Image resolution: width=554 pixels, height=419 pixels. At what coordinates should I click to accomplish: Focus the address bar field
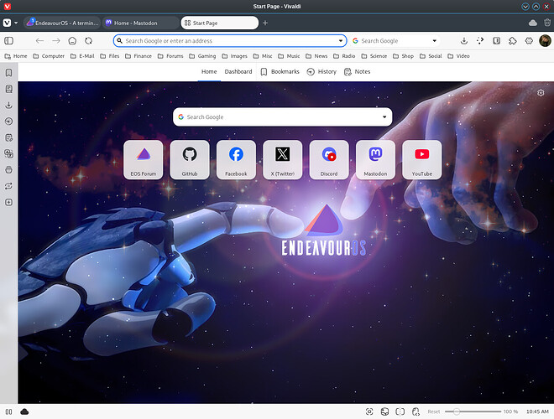point(230,41)
